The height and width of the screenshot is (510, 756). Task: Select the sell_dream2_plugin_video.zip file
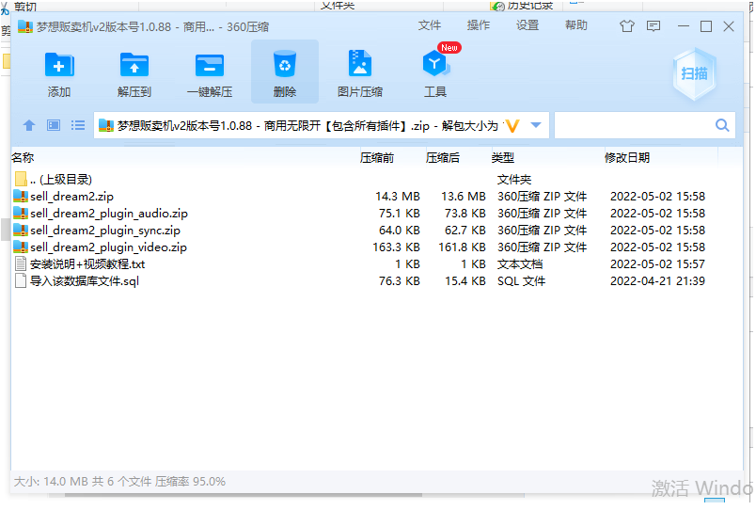tap(108, 247)
